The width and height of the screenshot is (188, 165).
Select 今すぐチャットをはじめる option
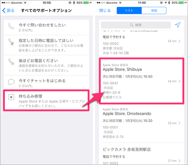(46, 83)
